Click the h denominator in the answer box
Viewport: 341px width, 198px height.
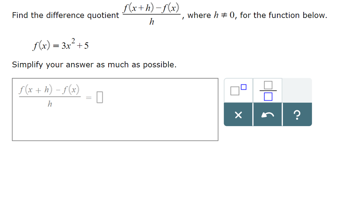(50, 104)
